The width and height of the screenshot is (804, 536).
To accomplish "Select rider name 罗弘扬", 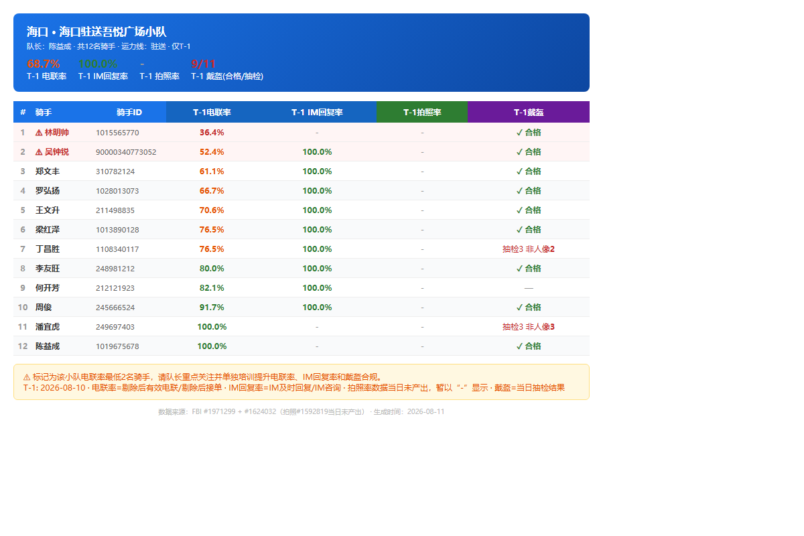I will coord(48,191).
